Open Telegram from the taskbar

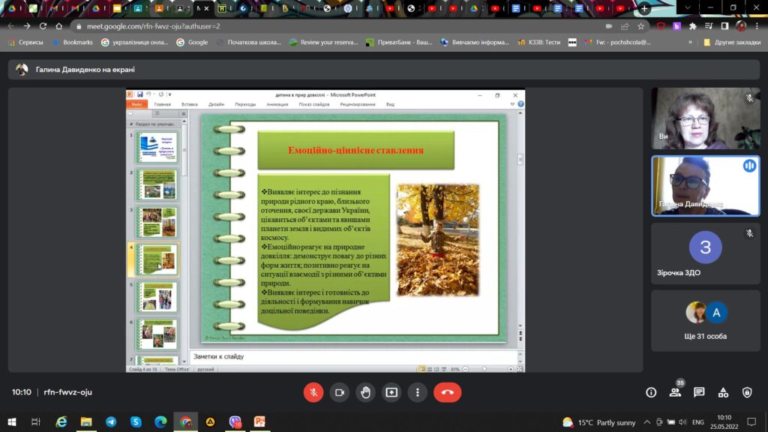[111, 421]
